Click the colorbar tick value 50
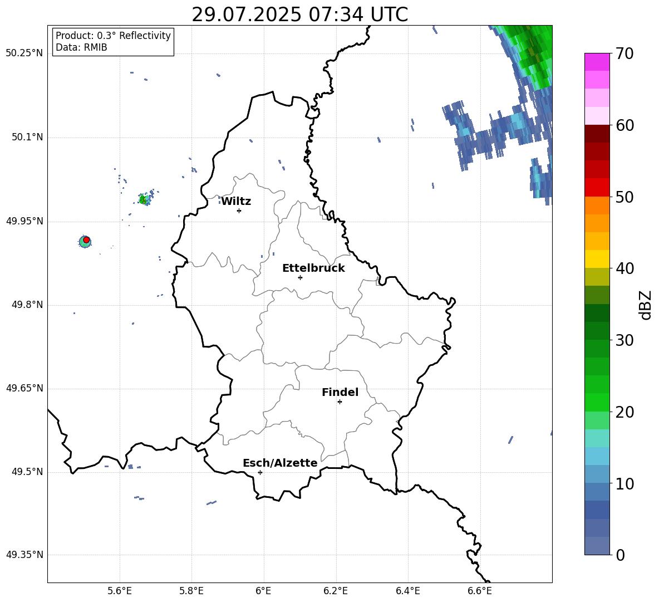Image resolution: width=659 pixels, height=602 pixels. click(x=624, y=197)
